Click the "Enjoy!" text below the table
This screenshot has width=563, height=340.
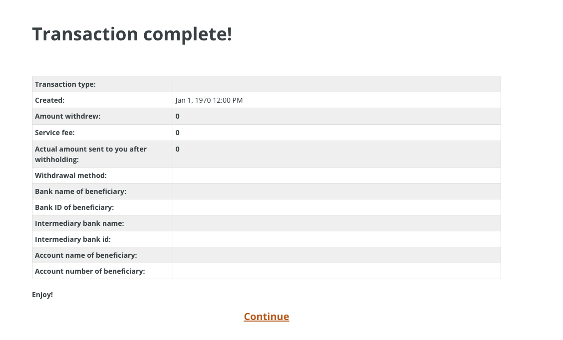[42, 295]
